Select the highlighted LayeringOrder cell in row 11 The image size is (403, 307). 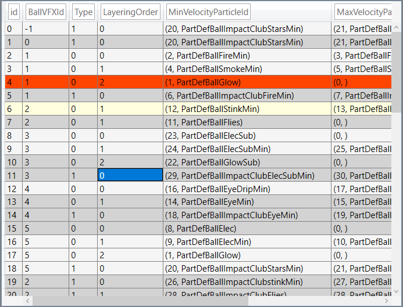click(130, 175)
